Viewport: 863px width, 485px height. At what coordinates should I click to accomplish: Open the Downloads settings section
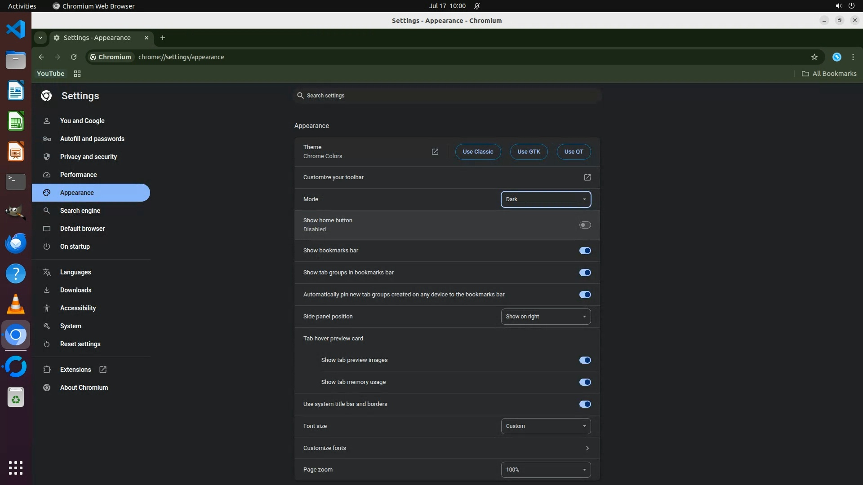[x=76, y=290]
